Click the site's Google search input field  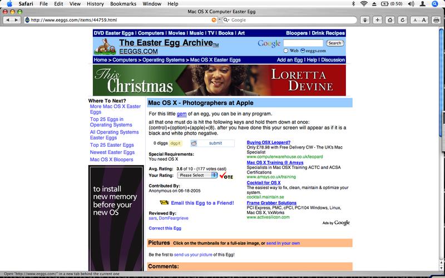click(303, 43)
